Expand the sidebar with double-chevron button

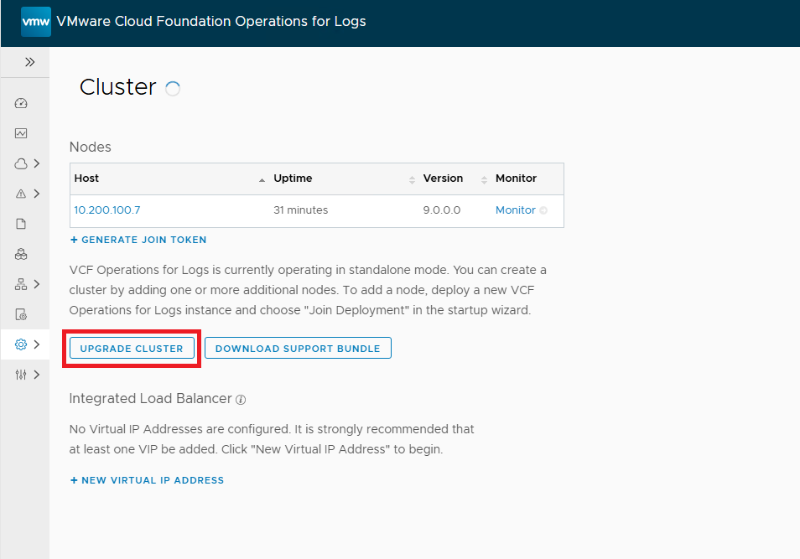(x=29, y=62)
